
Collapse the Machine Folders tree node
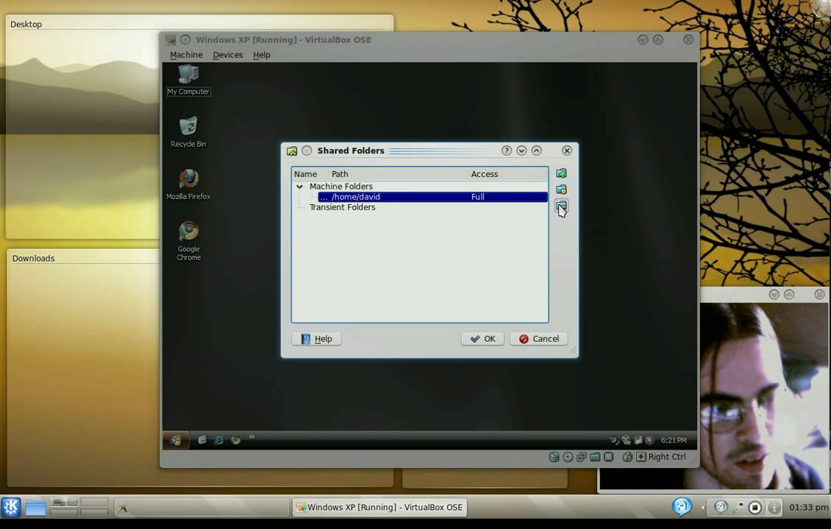coord(300,187)
